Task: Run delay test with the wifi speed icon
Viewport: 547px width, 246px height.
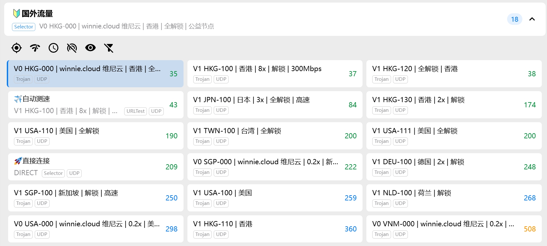Action: [35, 48]
